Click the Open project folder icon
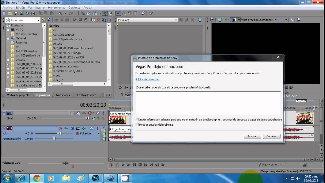 10,13
